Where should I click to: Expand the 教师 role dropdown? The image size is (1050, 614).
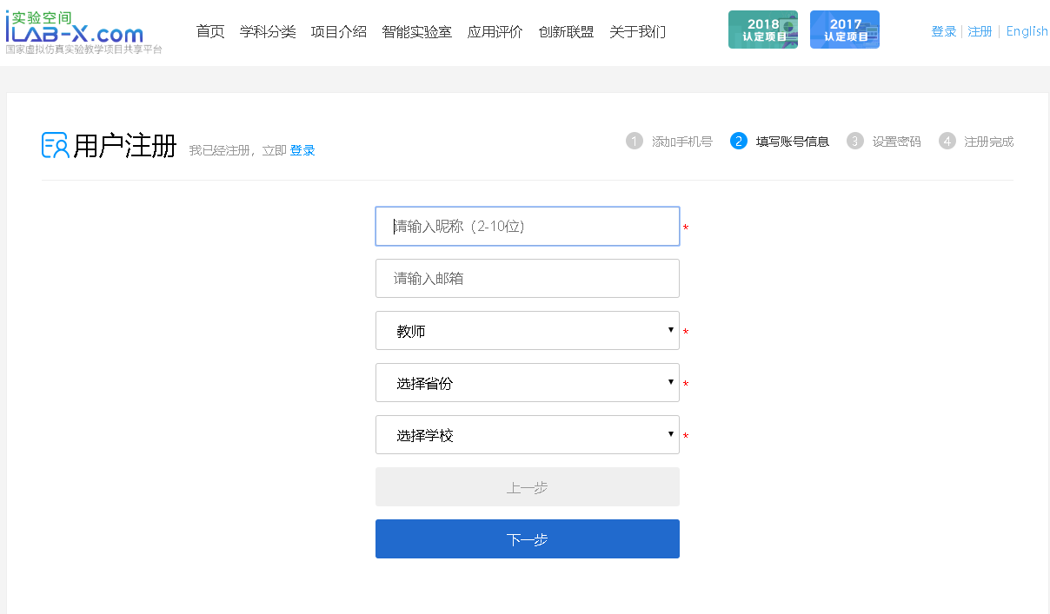pos(527,331)
